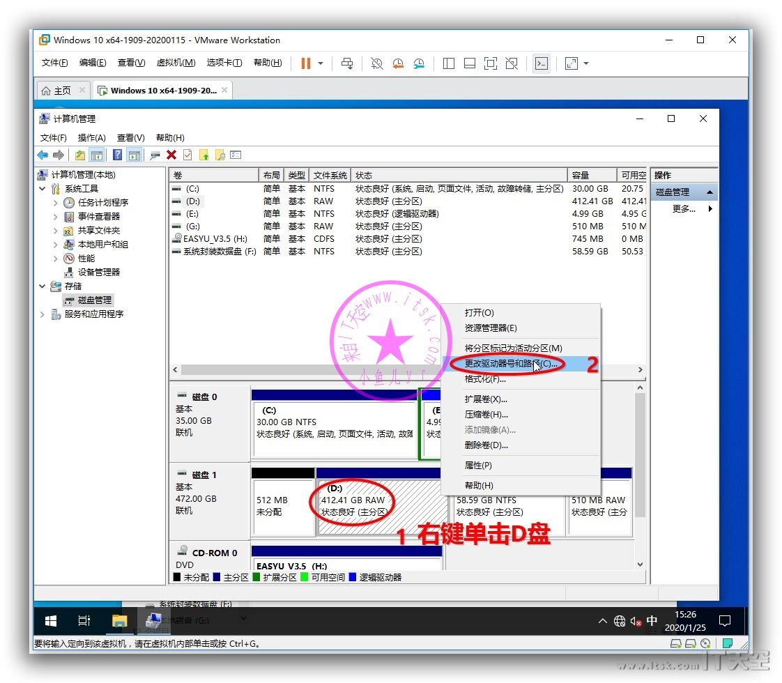Click the Unity mode icon
782x683 pixels.
tap(512, 63)
